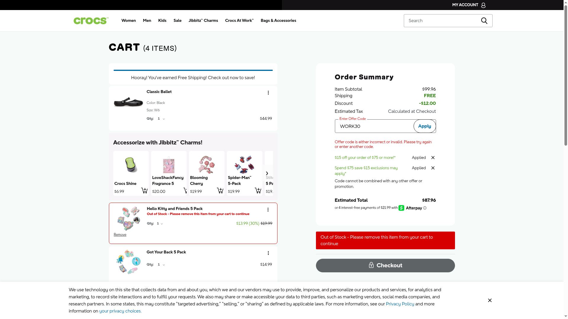Open the Jibbitz Charms menu

tap(203, 21)
